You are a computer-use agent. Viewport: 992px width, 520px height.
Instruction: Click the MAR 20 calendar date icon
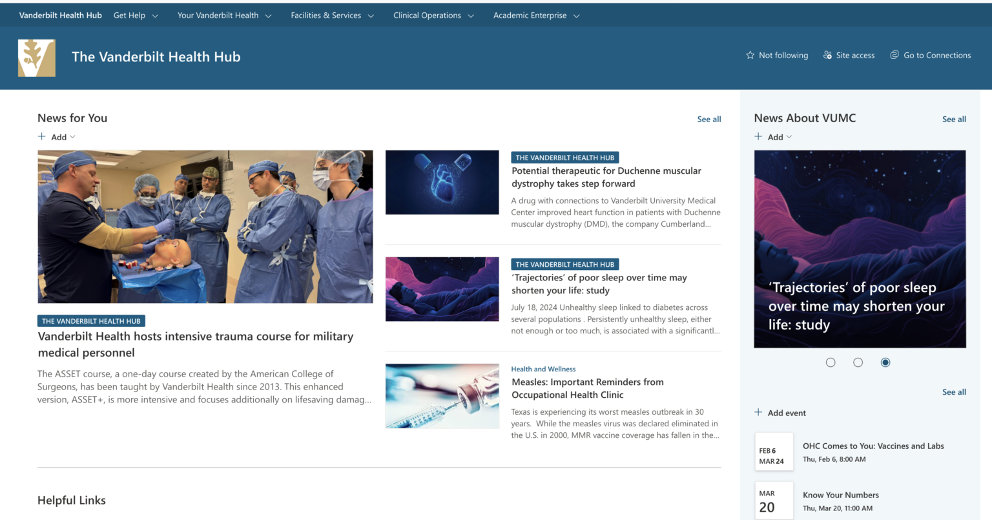(773, 501)
